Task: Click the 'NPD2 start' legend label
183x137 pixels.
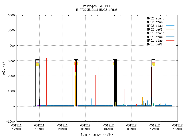Action: pyautogui.click(x=156, y=18)
